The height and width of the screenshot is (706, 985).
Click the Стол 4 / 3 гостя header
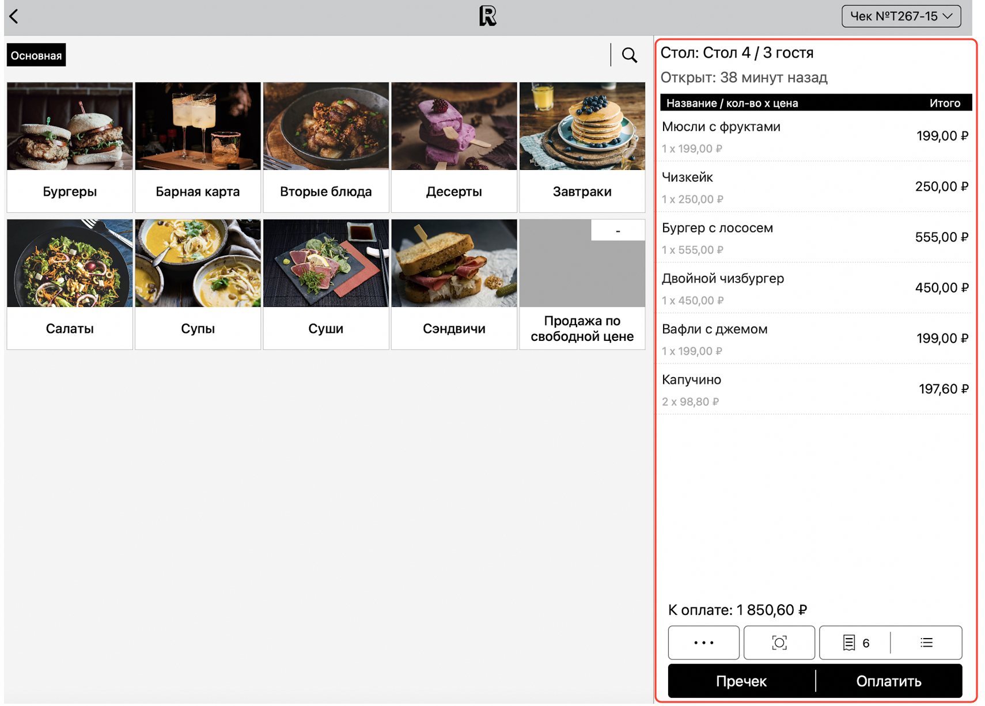coord(737,53)
